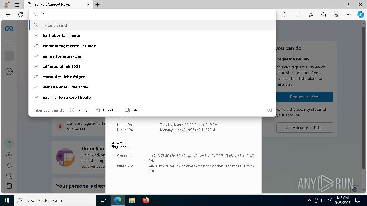Select the '` - Bing Search' suggestion

click(x=152, y=25)
